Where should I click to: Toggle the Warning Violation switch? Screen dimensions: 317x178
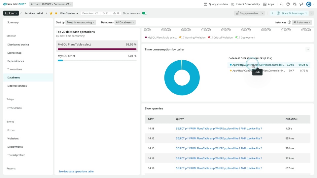[x=181, y=38]
